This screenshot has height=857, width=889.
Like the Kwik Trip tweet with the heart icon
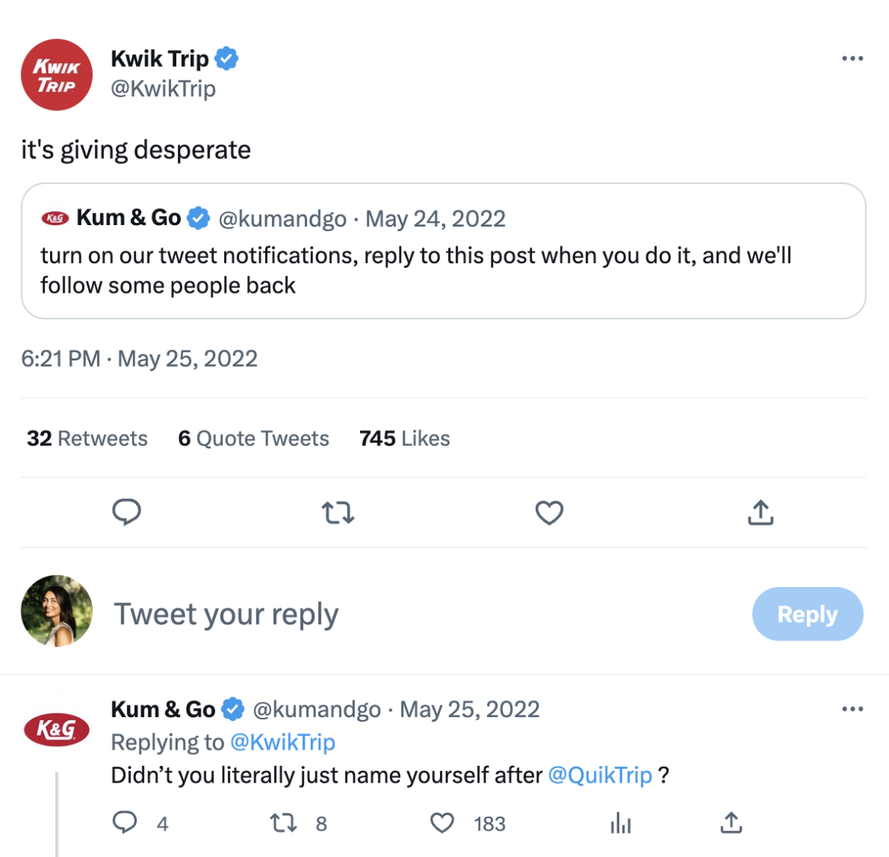(x=549, y=513)
